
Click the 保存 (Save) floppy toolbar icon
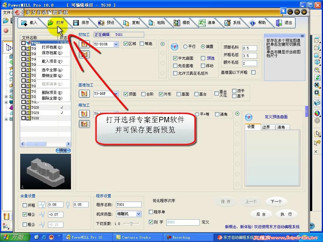click(76, 23)
